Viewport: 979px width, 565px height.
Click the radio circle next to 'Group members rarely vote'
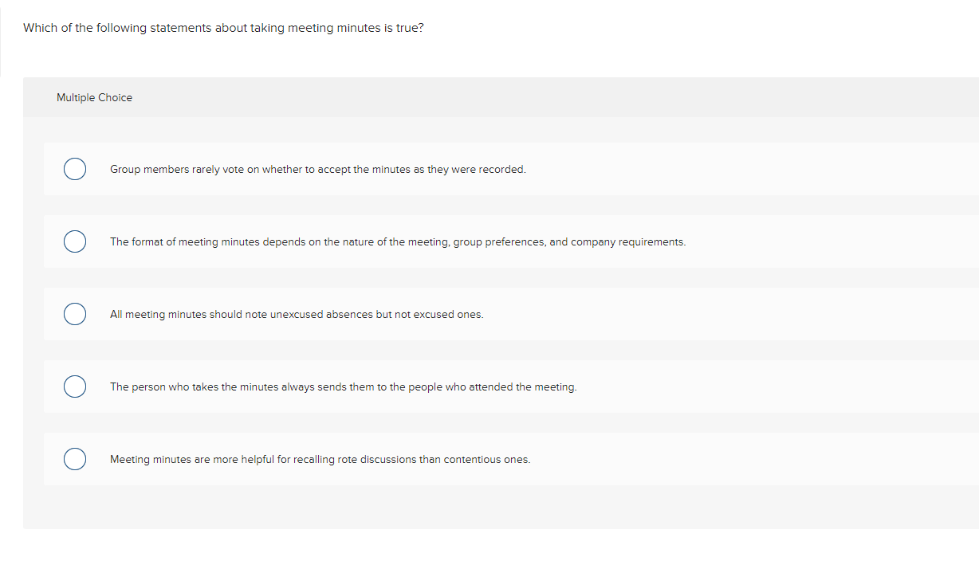pyautogui.click(x=74, y=169)
